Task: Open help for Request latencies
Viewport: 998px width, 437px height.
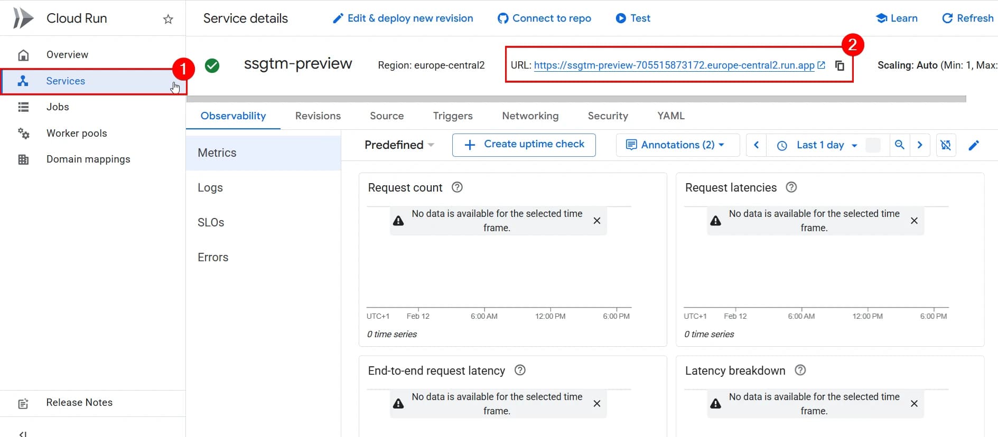Action: pyautogui.click(x=791, y=187)
